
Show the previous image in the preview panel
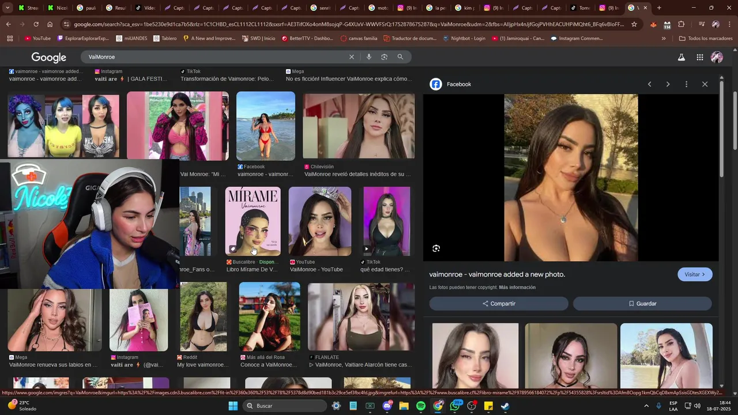point(649,84)
